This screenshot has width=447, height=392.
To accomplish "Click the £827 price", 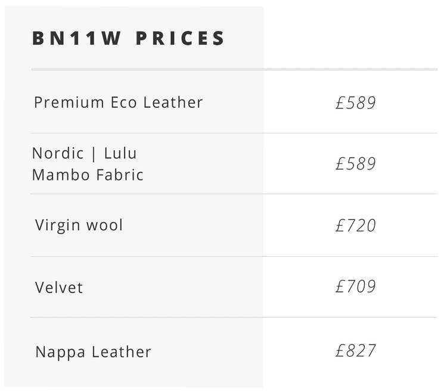I will pyautogui.click(x=355, y=350).
